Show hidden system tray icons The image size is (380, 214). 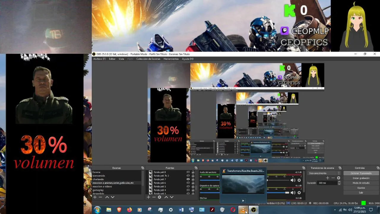(335, 210)
